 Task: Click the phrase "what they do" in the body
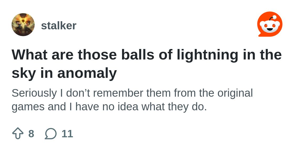pos(174,107)
